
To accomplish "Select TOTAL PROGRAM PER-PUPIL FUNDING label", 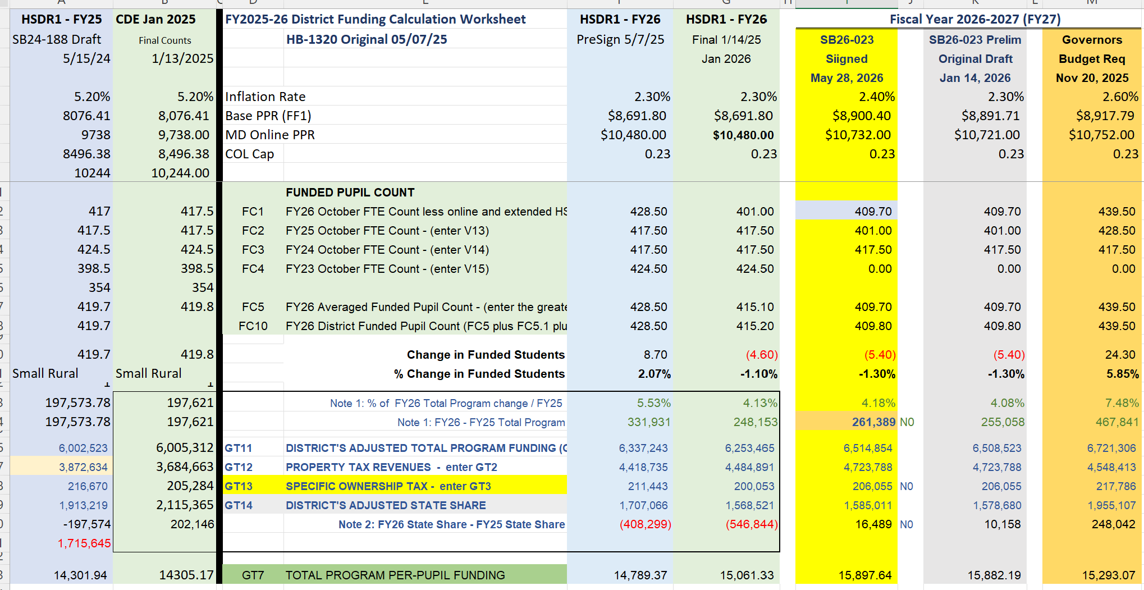I will [395, 575].
